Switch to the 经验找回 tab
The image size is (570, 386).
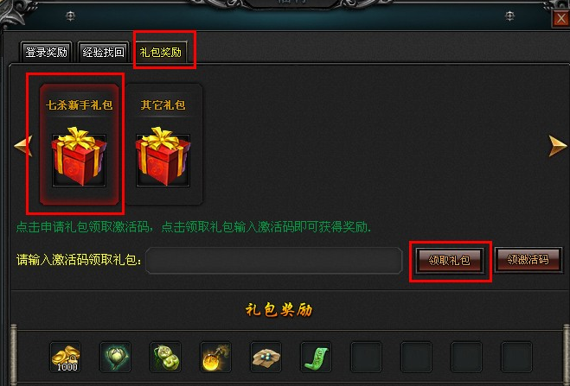point(103,52)
